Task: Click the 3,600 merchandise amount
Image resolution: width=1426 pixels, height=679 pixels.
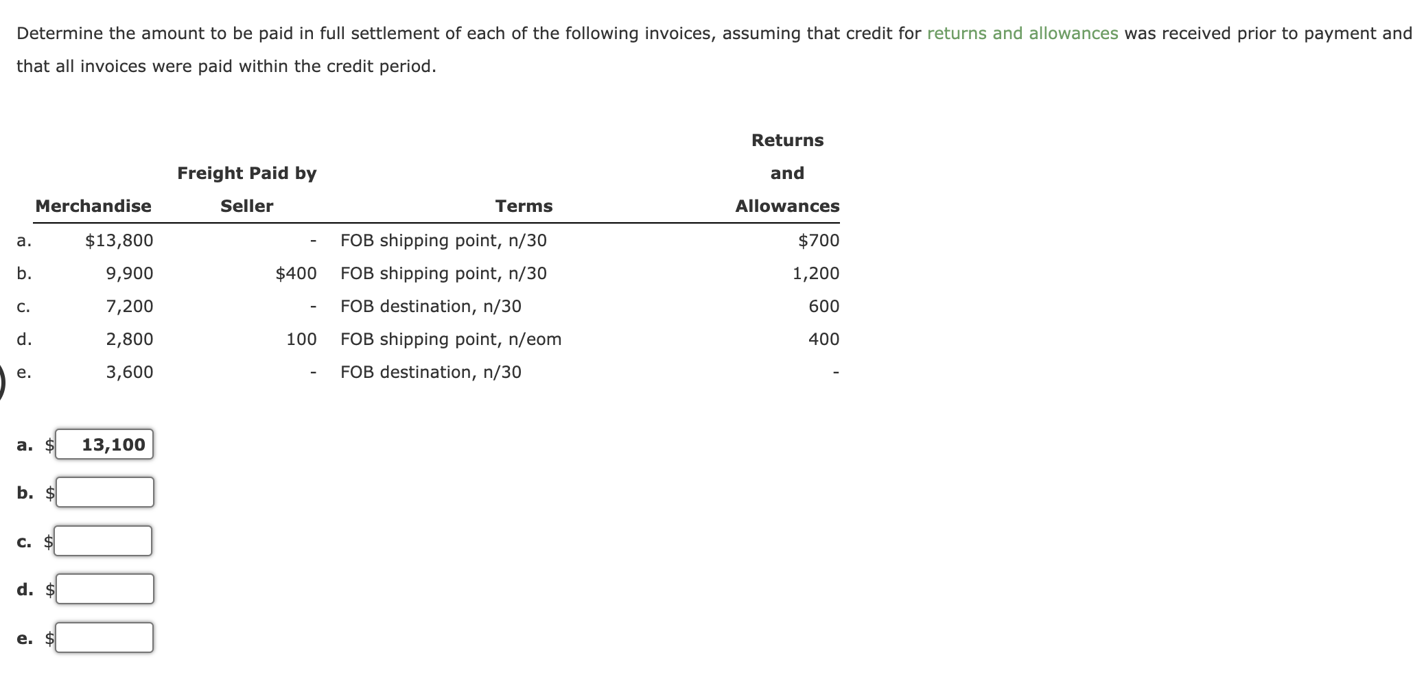Action: pos(130,372)
